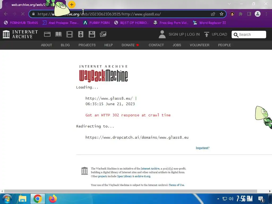This screenshot has height=204, width=272.
Task: Bookmark this page with star icon
Action: coord(221,14)
